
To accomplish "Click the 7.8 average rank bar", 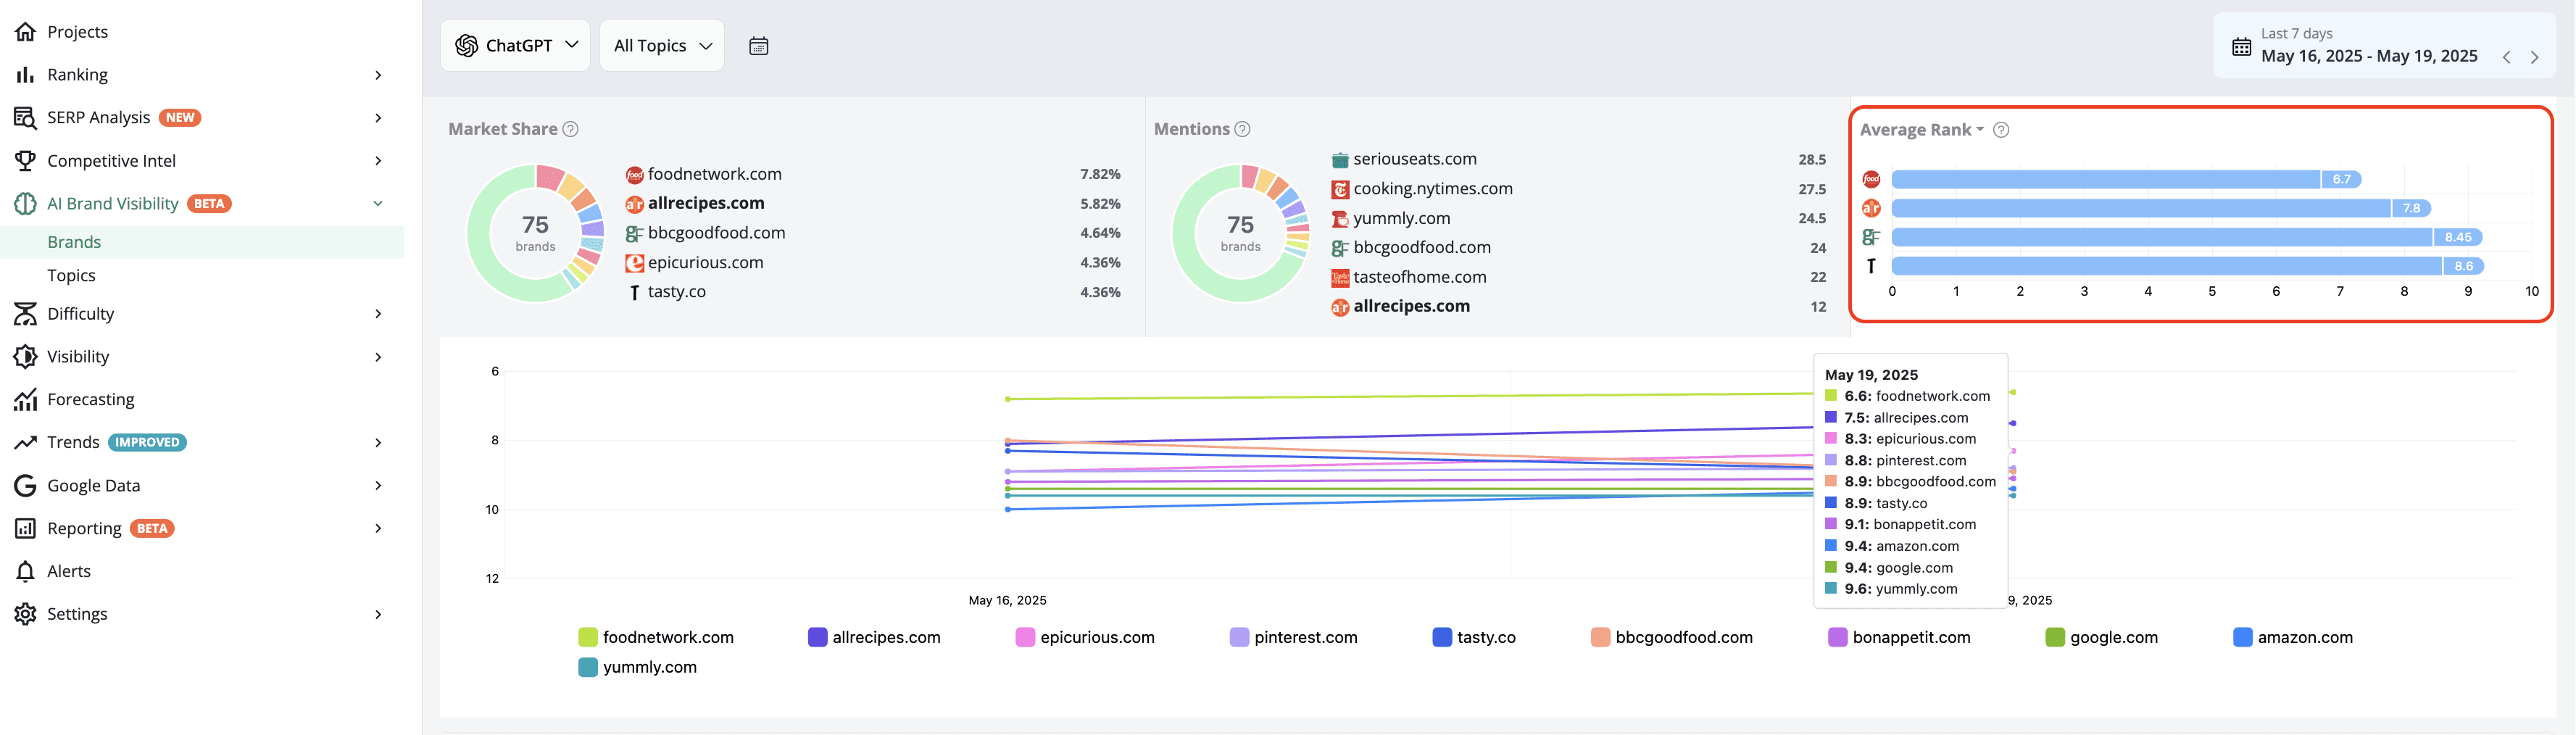I will point(2161,208).
